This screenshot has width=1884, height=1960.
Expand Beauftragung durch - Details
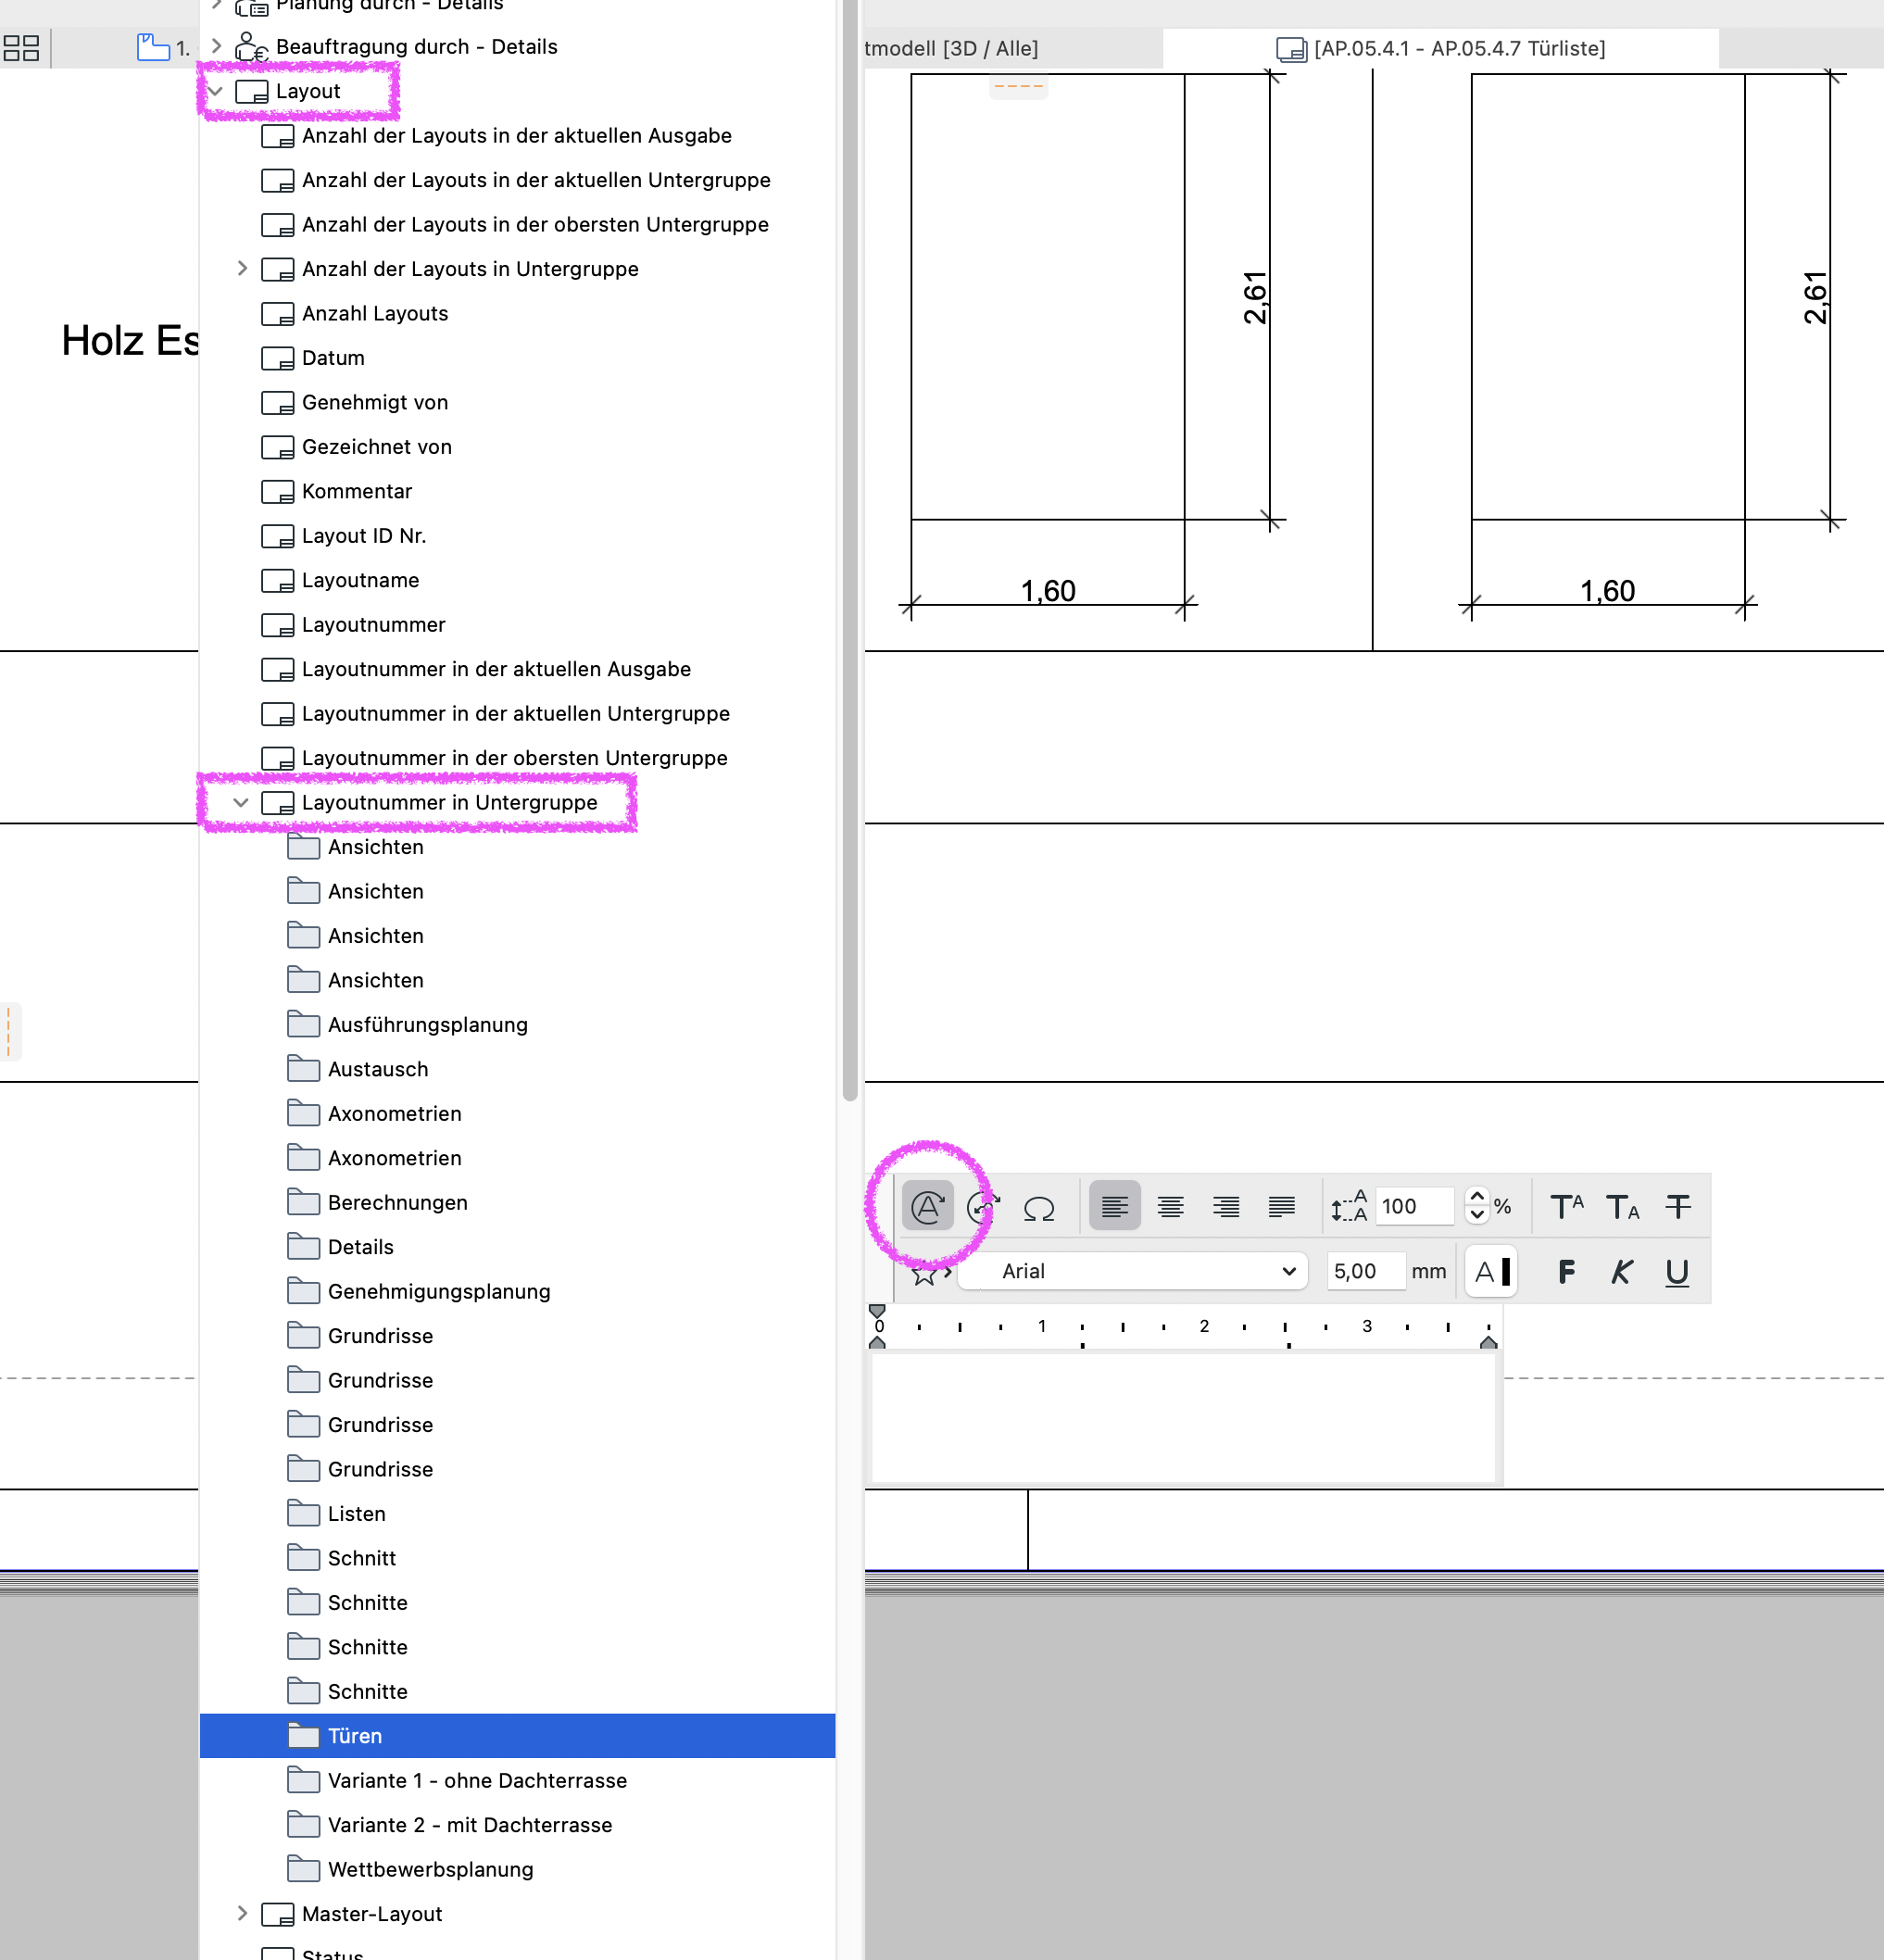click(x=216, y=46)
